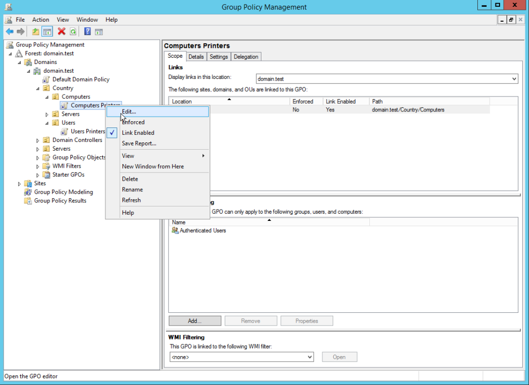Screen dimensions: 529x385
Task: Click the Back arrow toolbar icon
Action: (9, 31)
